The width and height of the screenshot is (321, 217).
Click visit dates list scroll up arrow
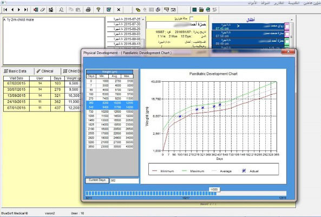point(143,19)
